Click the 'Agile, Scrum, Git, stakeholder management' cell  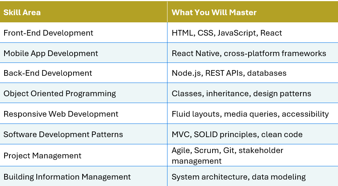click(x=227, y=156)
